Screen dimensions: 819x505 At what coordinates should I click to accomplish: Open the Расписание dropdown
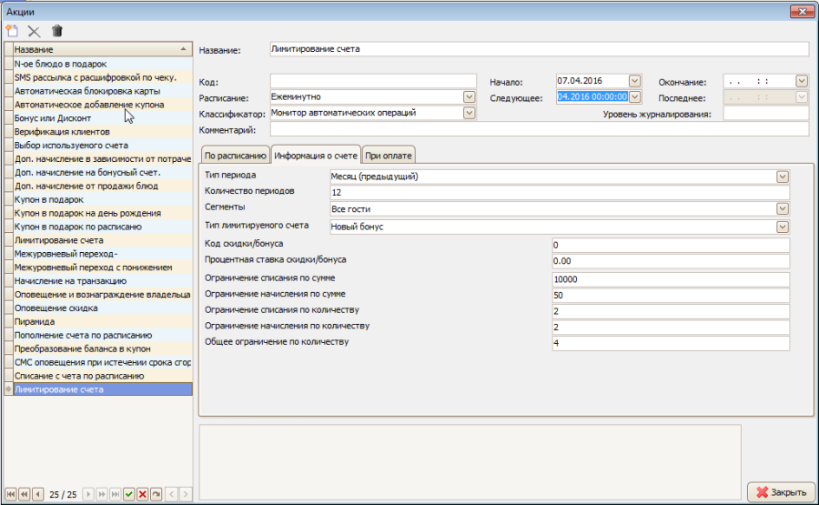470,96
